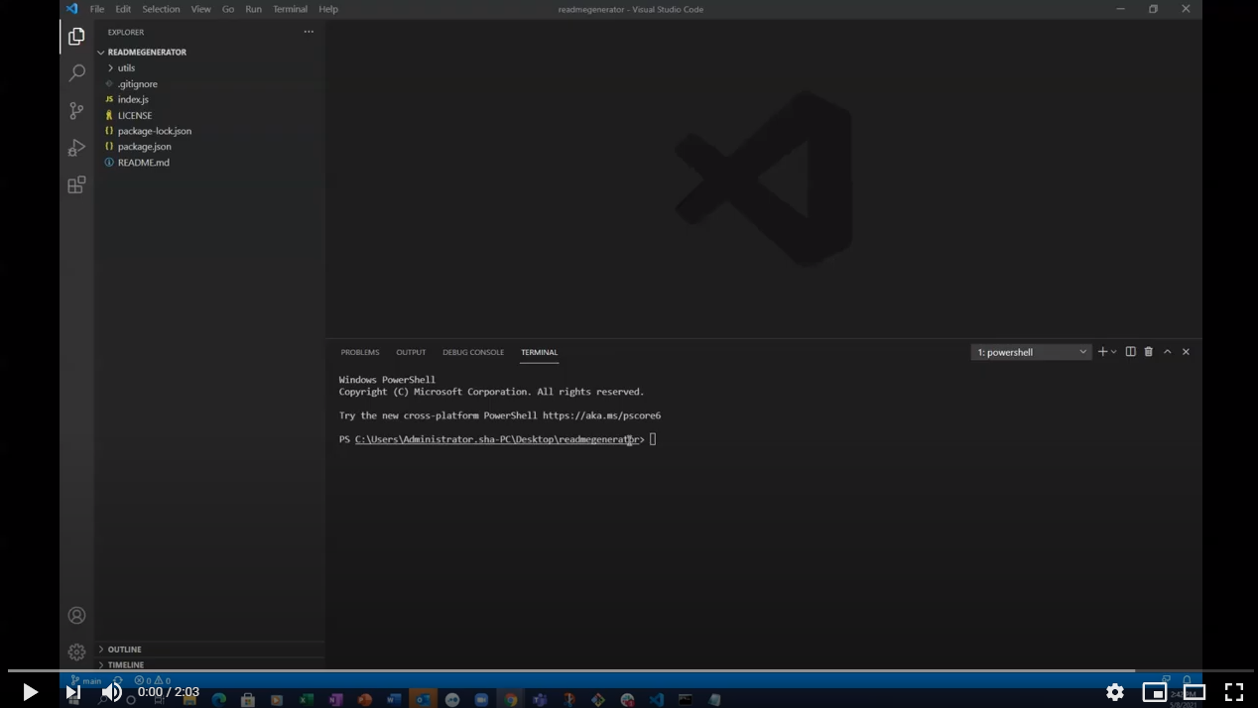Open the Extensions view
The image size is (1258, 708).
(x=76, y=184)
